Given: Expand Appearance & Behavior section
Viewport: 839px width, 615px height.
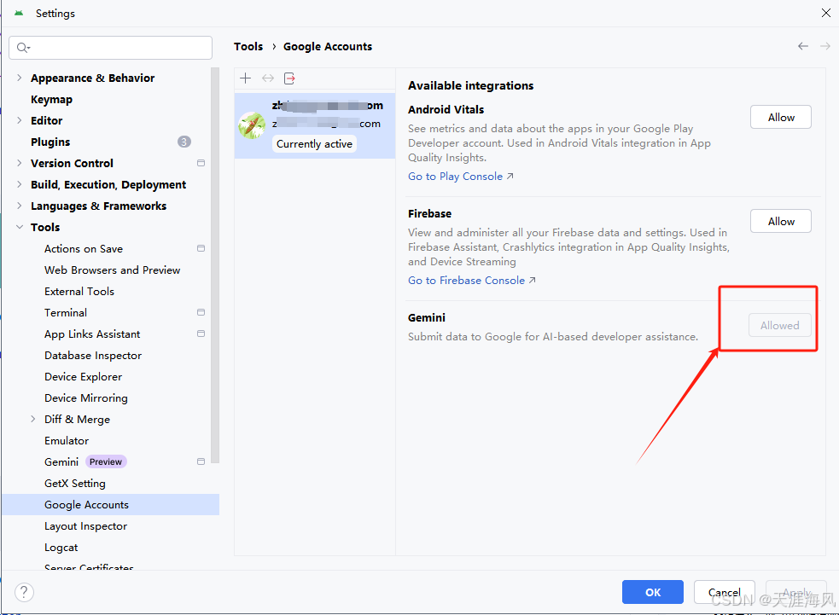Looking at the screenshot, I should 20,78.
